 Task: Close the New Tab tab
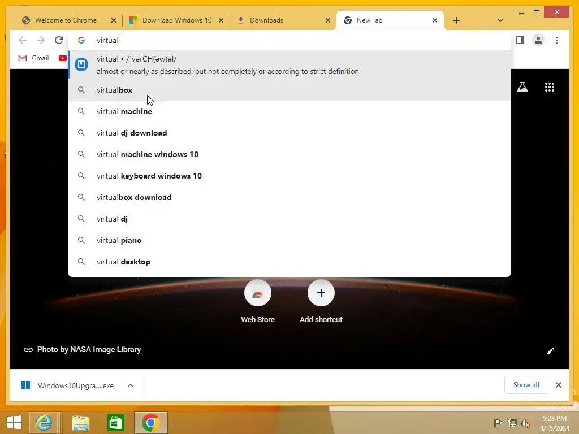(x=435, y=20)
